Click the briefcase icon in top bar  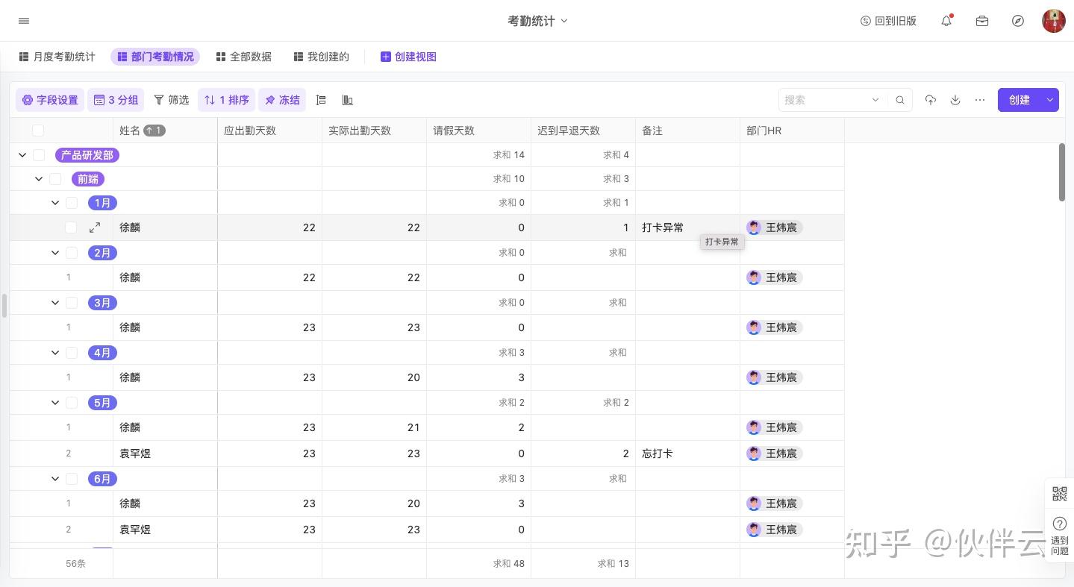(x=982, y=21)
